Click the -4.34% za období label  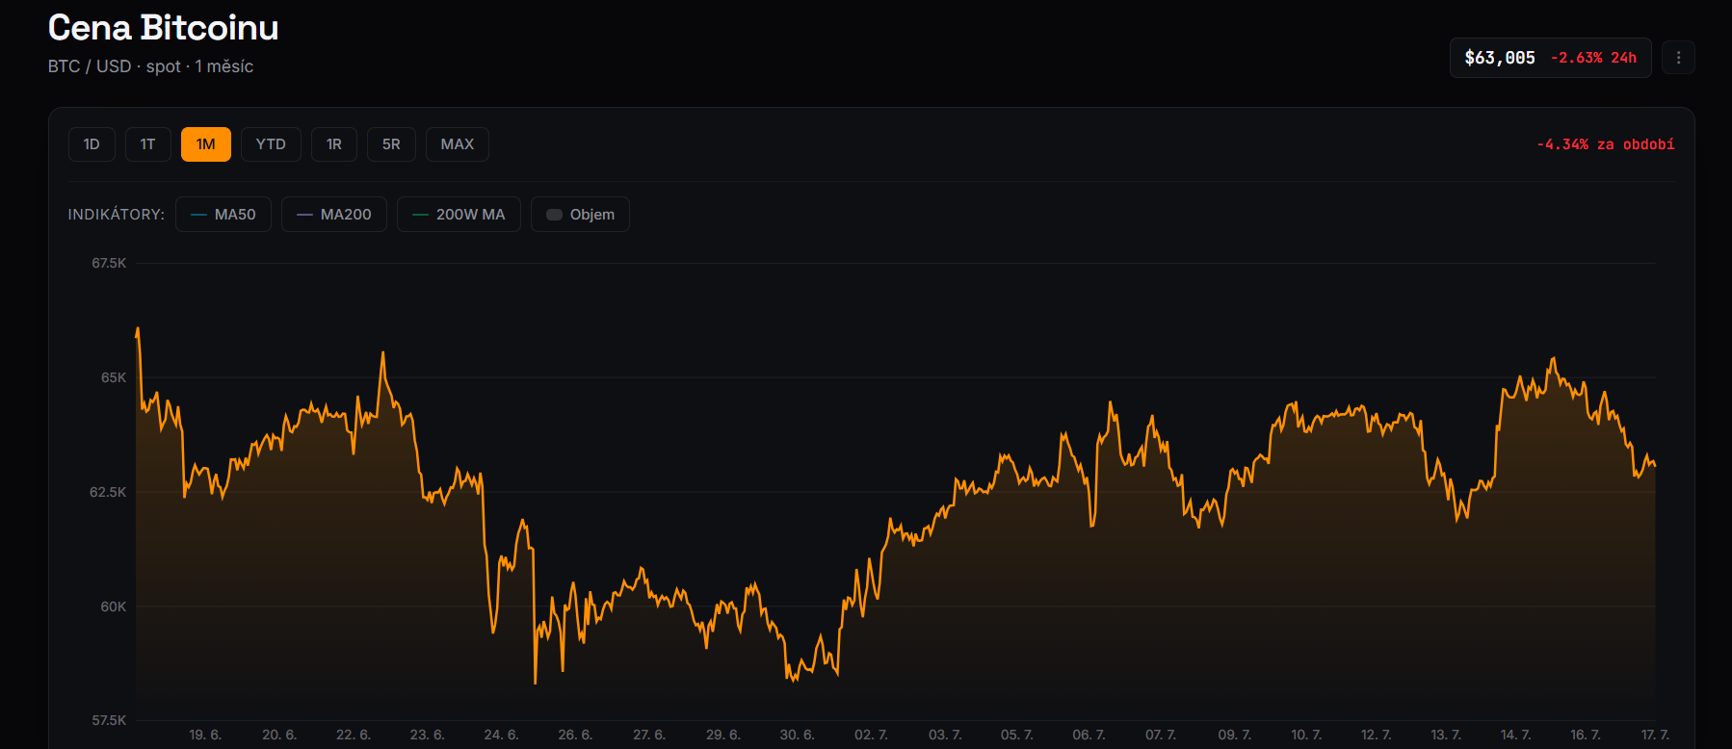[x=1606, y=144]
